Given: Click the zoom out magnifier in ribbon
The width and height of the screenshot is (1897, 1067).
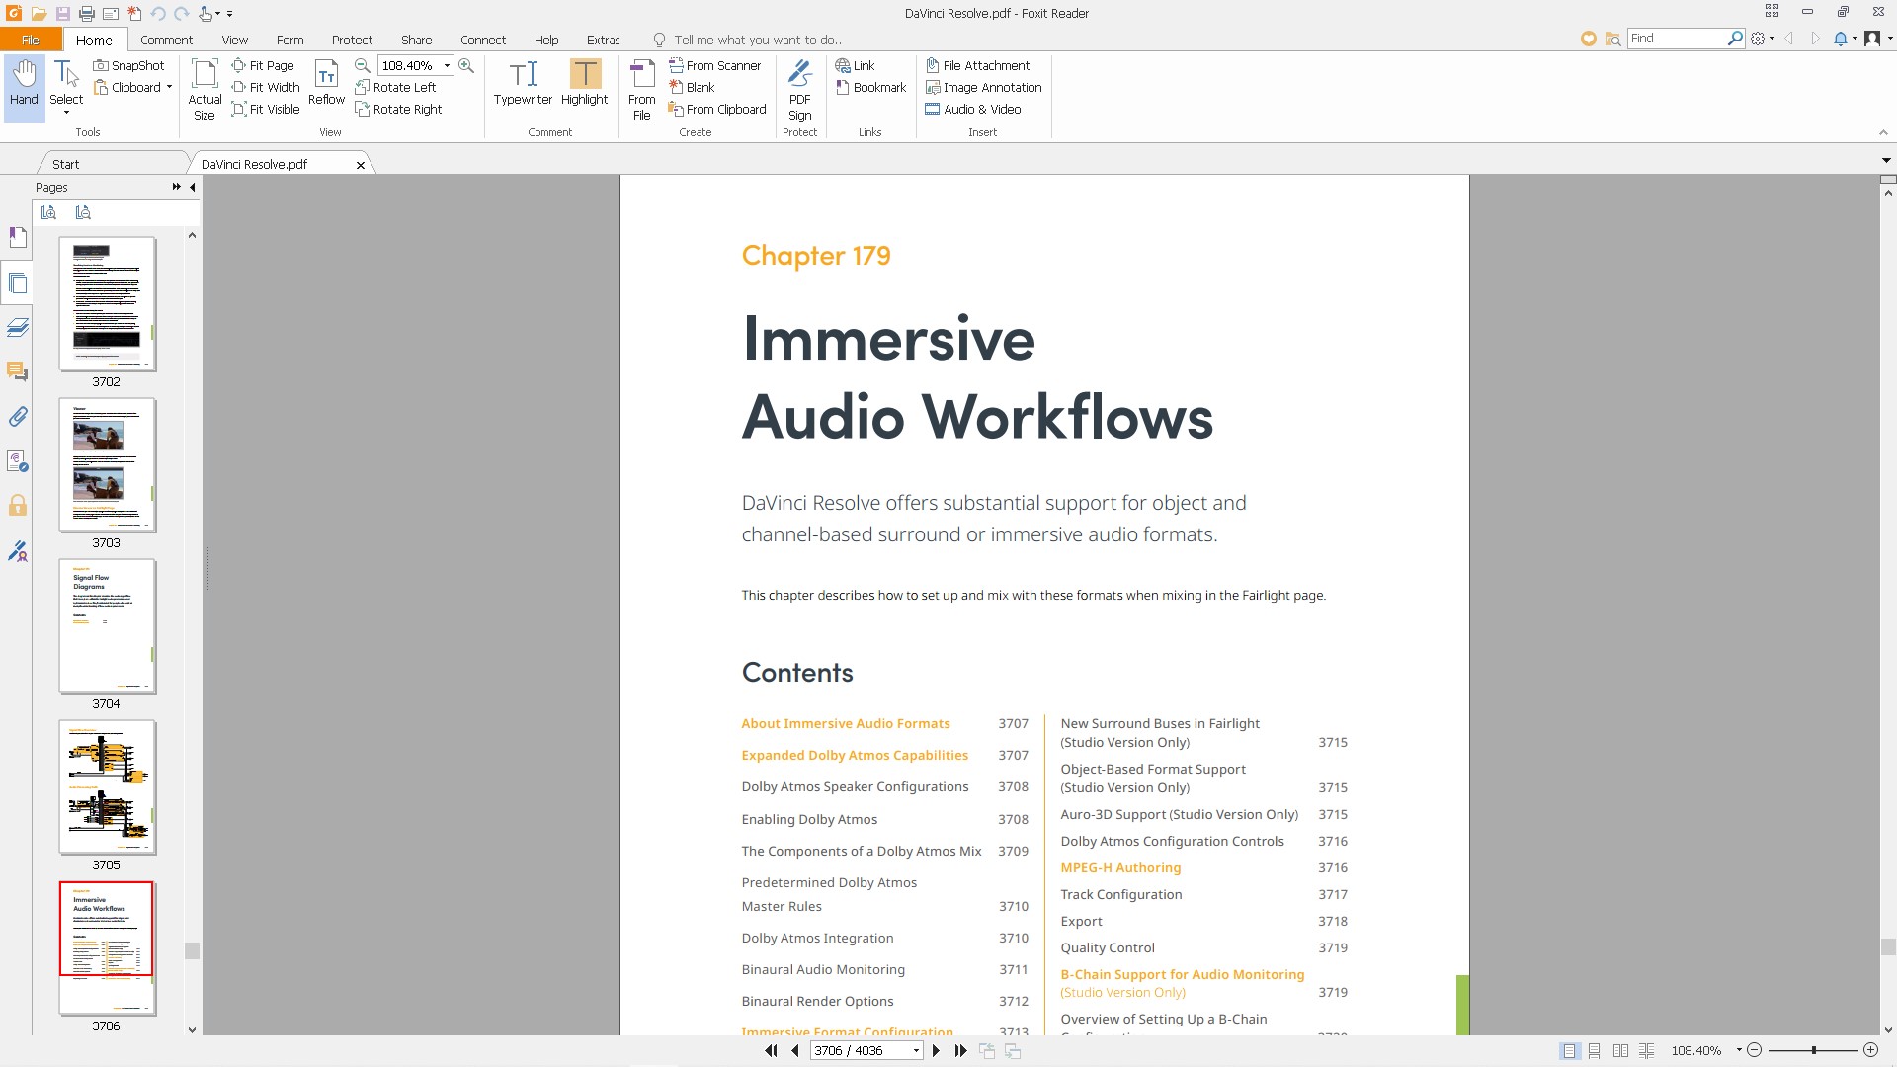Looking at the screenshot, I should pyautogui.click(x=363, y=65).
